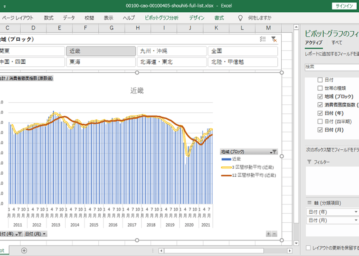Image resolution: width=359 pixels, height=256 pixels.
Task: Check the 日付 field checkbox
Action: tap(320, 80)
